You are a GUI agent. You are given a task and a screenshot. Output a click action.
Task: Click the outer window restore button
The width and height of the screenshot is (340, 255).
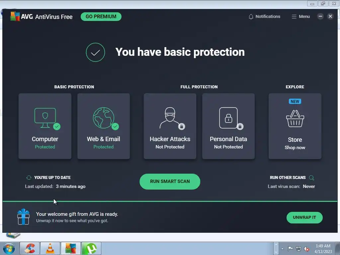click(x=323, y=3)
